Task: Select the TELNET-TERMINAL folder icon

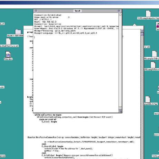Action: 18,31
